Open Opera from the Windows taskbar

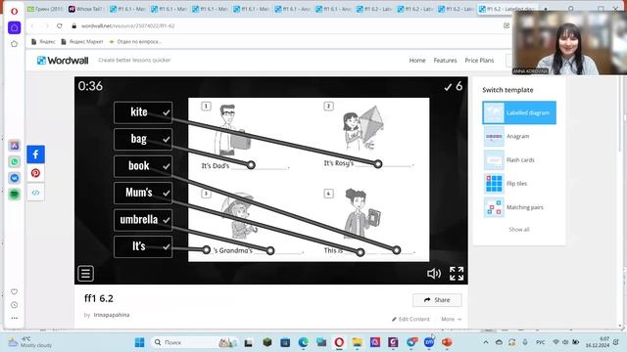(x=339, y=342)
